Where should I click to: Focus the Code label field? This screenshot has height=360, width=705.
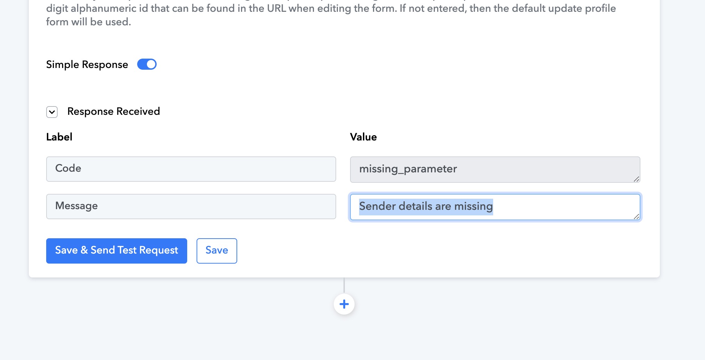[x=191, y=169]
